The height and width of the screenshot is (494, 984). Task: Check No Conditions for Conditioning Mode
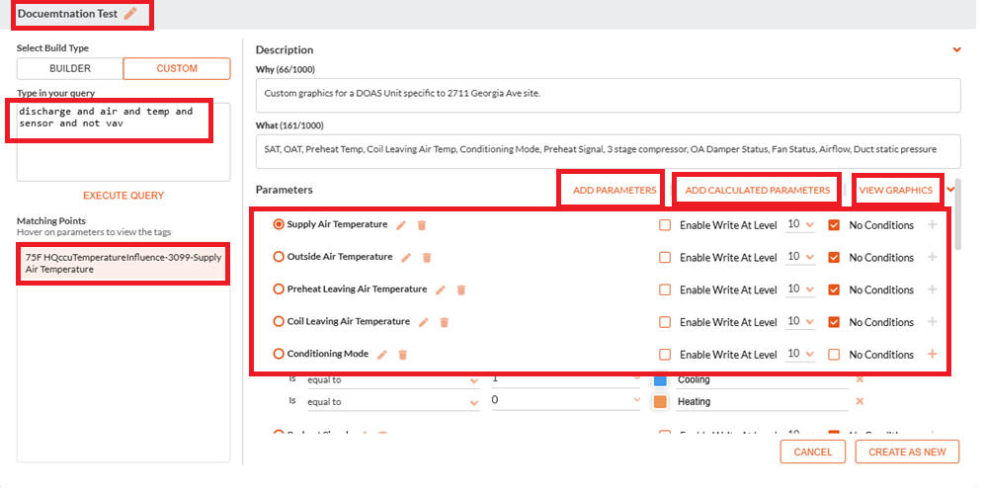834,355
